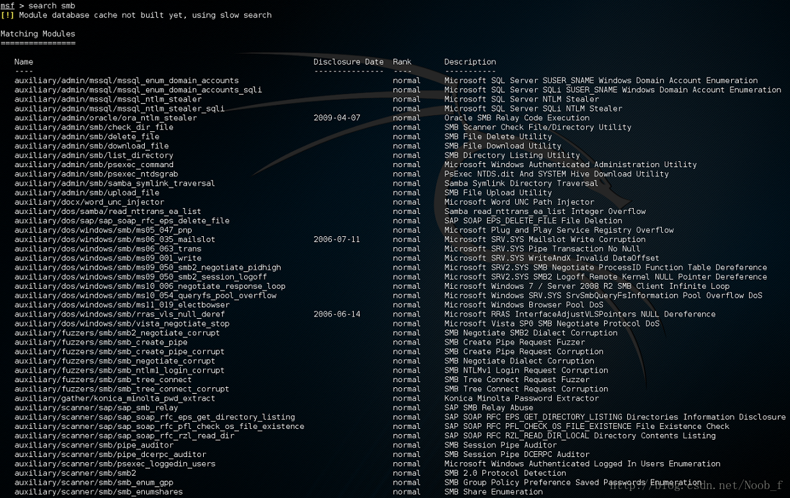Select auxiliary/fuzzers/smb/smb_ntlm1_login_corrupt module name

click(120, 371)
